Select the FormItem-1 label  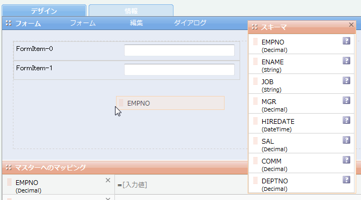(x=34, y=68)
